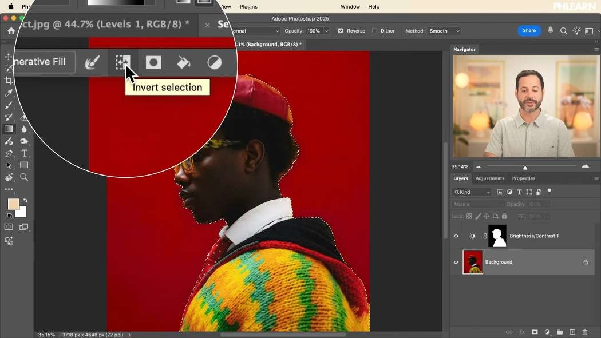The height and width of the screenshot is (338, 601).
Task: Open the Edit Toolbar three-dots menu
Action: pos(9,189)
